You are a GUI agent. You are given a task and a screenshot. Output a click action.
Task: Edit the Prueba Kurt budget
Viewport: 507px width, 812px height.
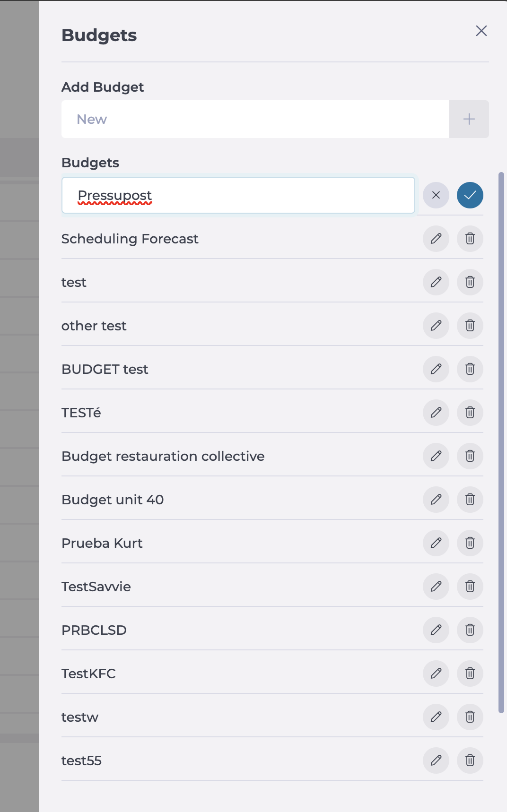click(x=436, y=543)
